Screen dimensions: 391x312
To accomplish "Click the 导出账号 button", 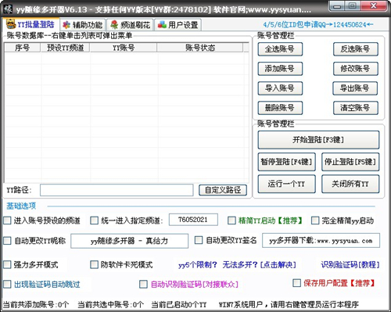I will 355,88.
